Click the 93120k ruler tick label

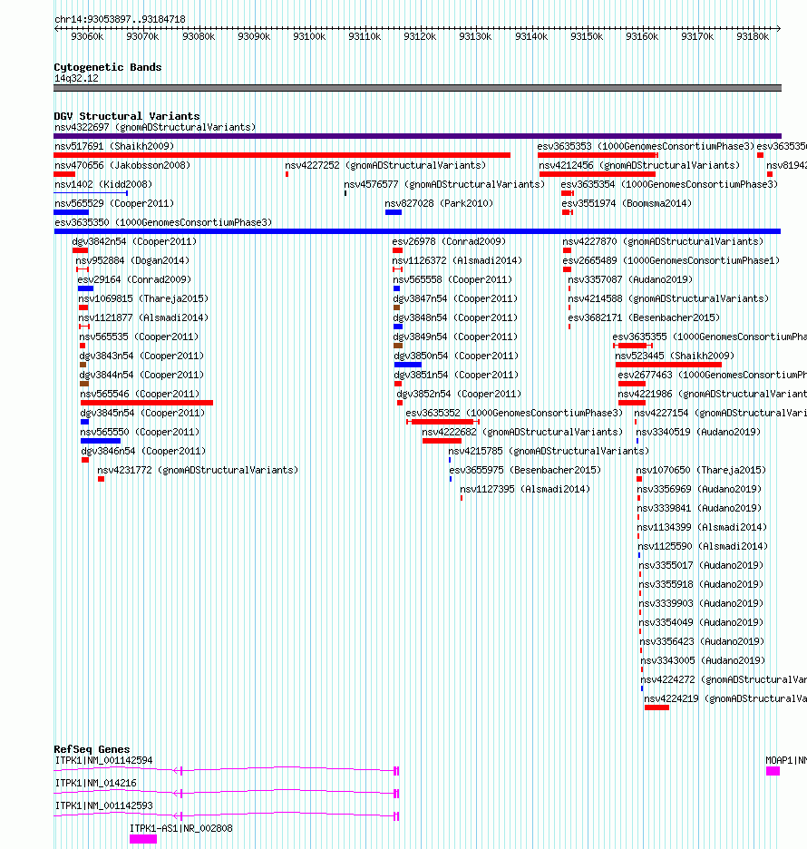(x=420, y=37)
